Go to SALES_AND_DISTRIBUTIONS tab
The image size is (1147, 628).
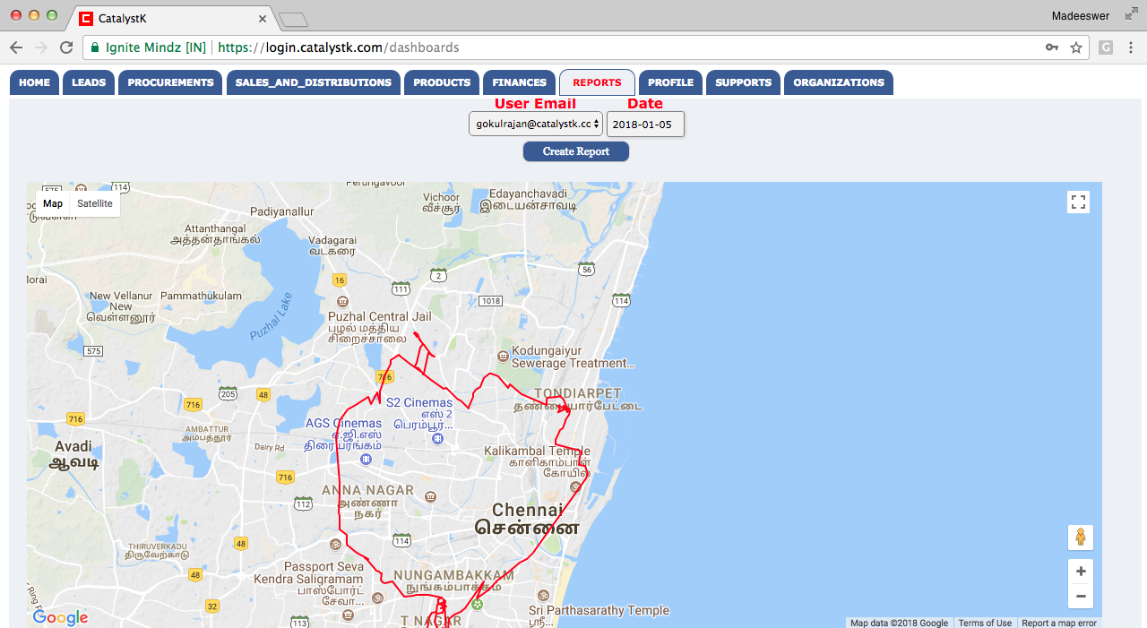coord(314,82)
